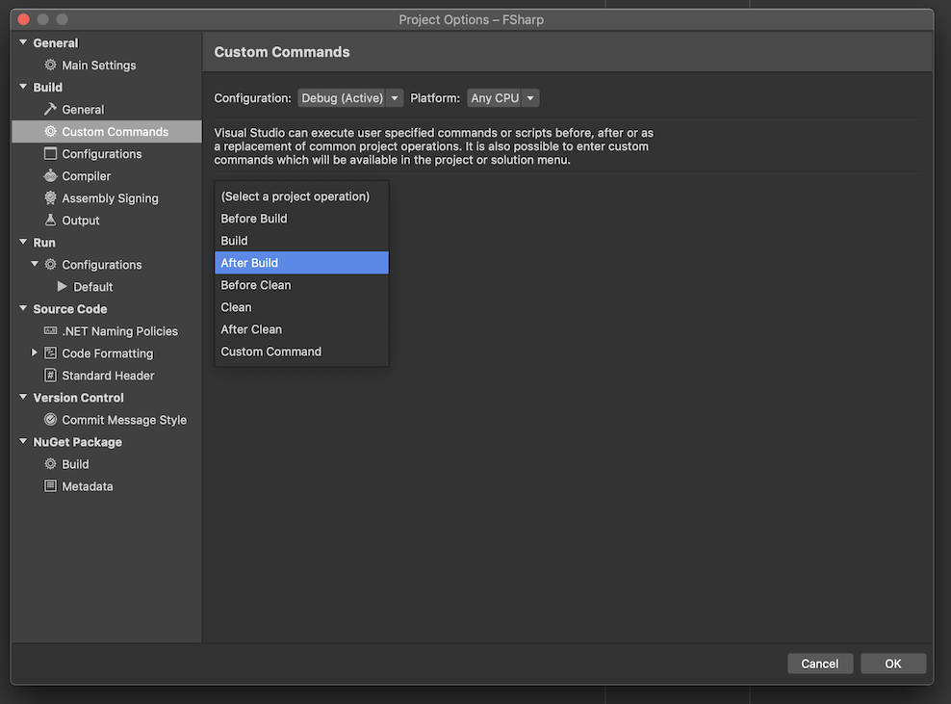This screenshot has height=704, width=951.
Task: Click the Cancel button
Action: click(820, 664)
